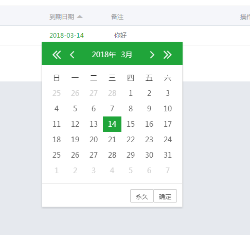This screenshot has width=250, height=235.
Task: Choose date 24 in the calendar
Action: point(168,140)
